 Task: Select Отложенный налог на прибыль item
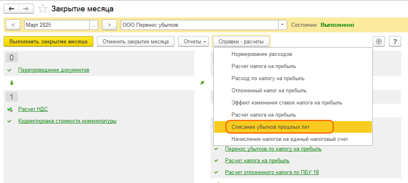[x=268, y=90]
